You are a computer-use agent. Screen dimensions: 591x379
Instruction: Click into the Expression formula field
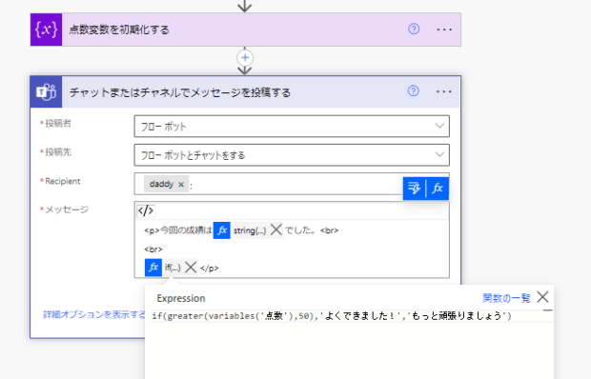point(352,316)
